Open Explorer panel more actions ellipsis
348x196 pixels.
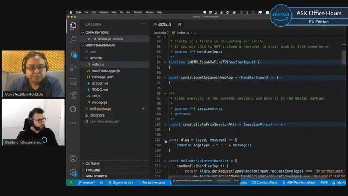pos(142,24)
